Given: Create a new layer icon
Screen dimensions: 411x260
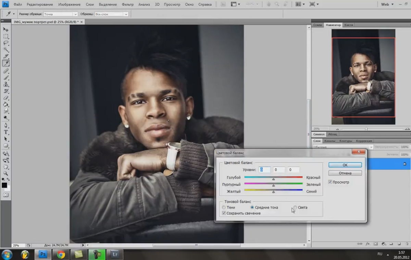Looking at the screenshot, I should point(399,244).
